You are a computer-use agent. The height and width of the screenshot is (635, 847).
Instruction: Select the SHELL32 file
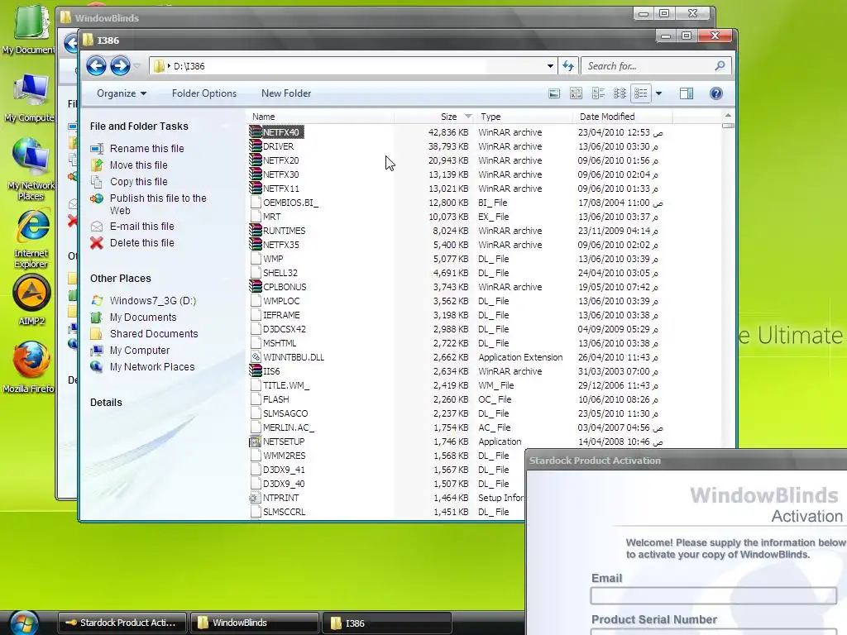tap(280, 273)
